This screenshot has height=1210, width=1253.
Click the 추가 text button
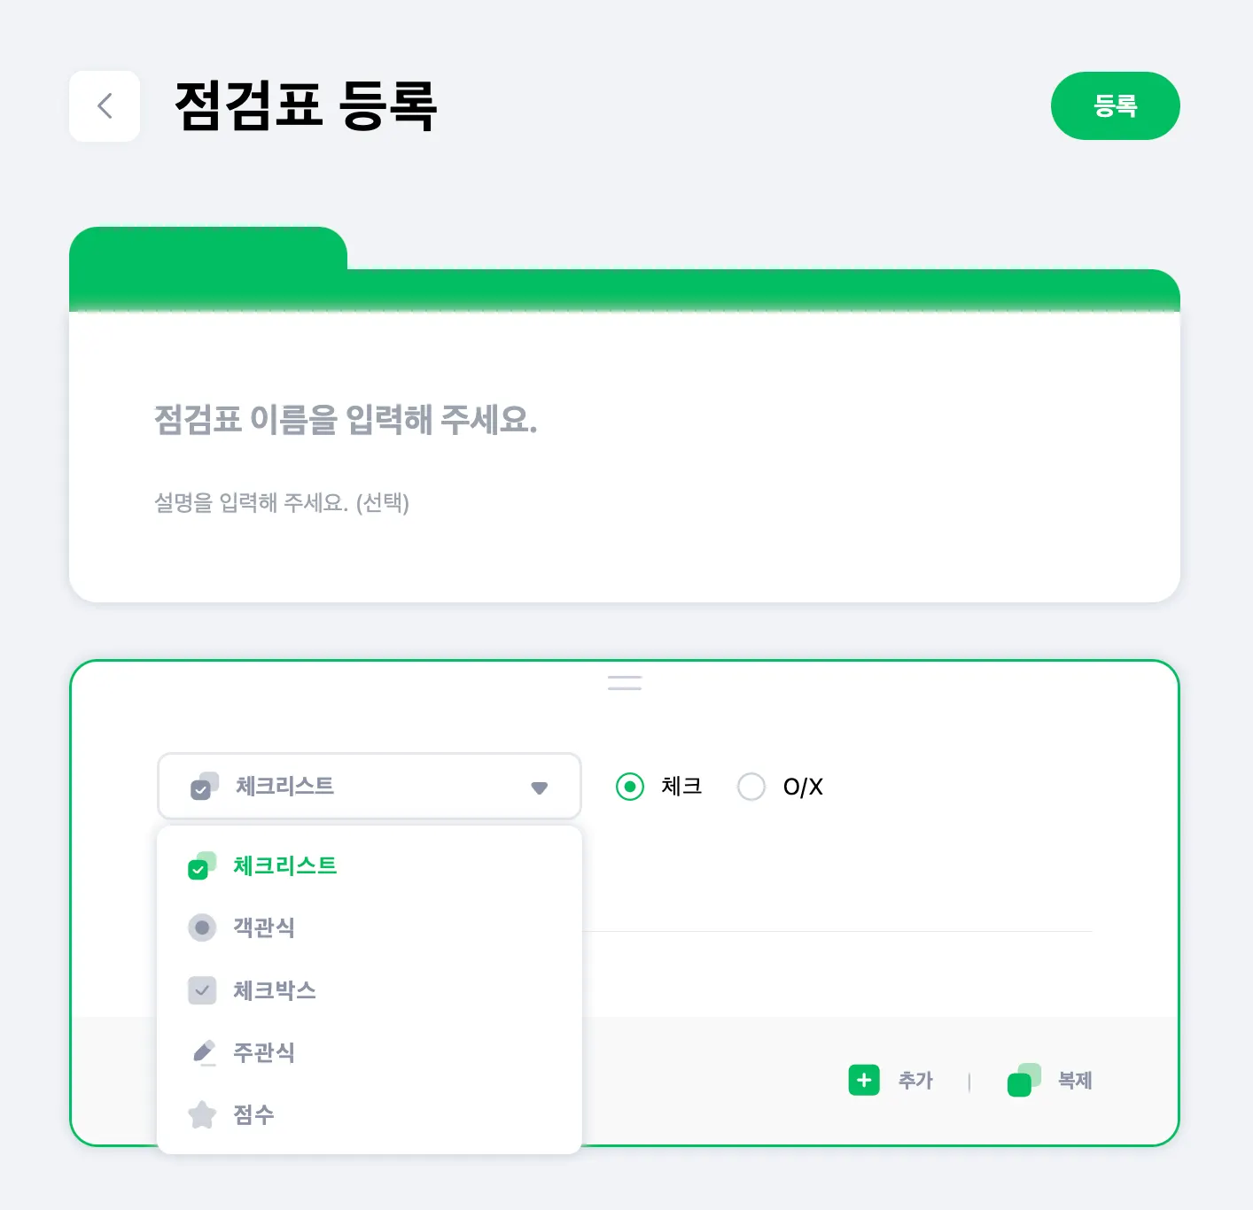[x=915, y=1081]
